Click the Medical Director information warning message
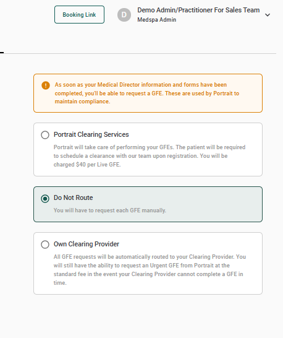283x338 pixels. 147,93
